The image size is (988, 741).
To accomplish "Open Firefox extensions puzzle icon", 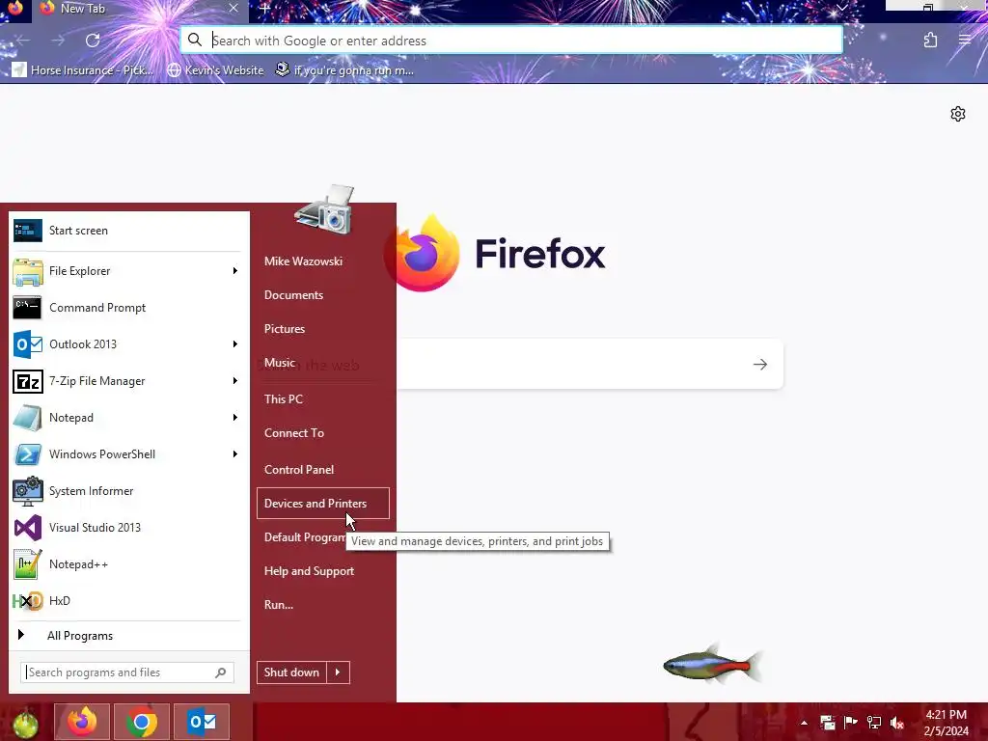I will point(931,41).
